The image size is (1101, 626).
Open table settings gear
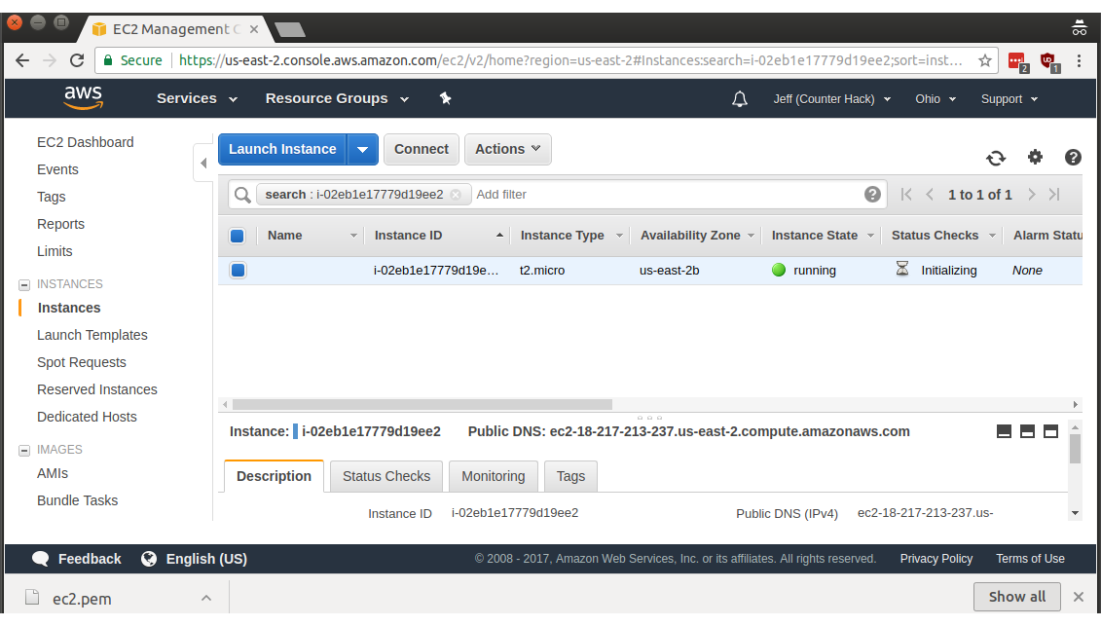coord(1035,158)
